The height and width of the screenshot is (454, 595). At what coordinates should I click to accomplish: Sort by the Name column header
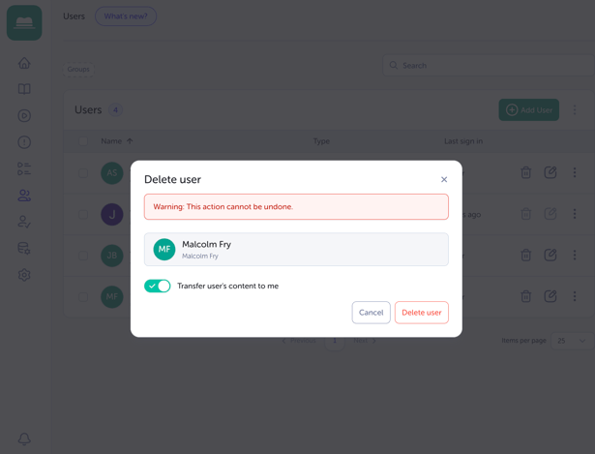(116, 141)
